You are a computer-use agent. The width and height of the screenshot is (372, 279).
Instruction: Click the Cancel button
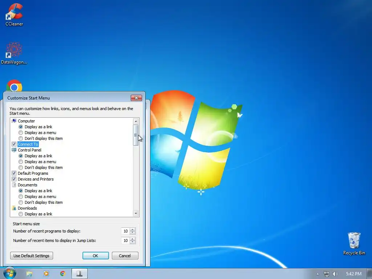click(x=125, y=256)
